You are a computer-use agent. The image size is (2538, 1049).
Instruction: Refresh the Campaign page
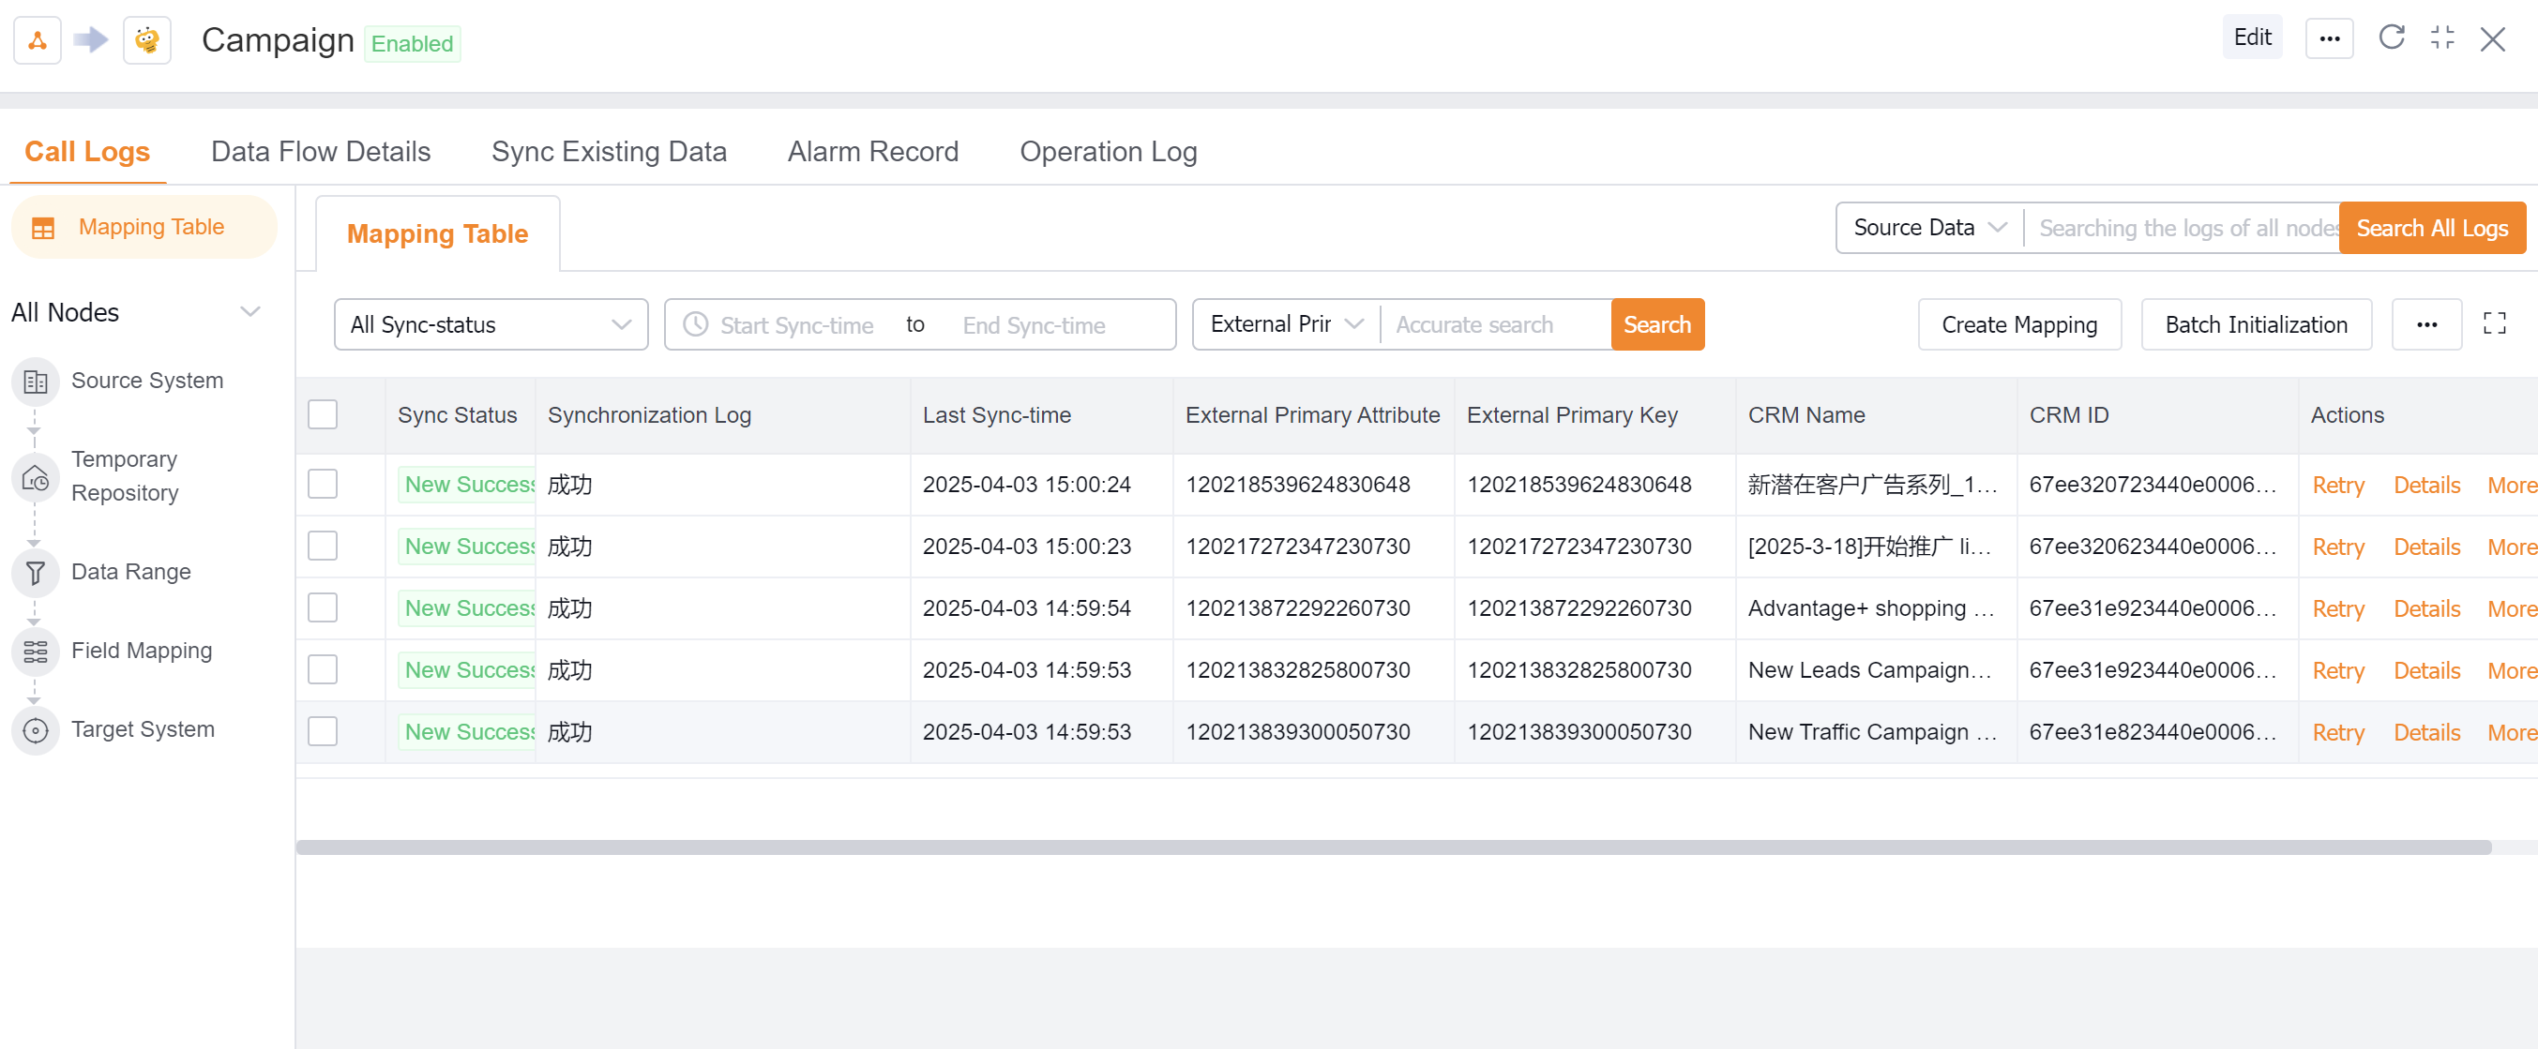pos(2391,38)
